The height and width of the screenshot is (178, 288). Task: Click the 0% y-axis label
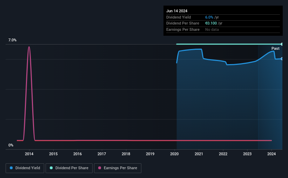[x=11, y=145]
